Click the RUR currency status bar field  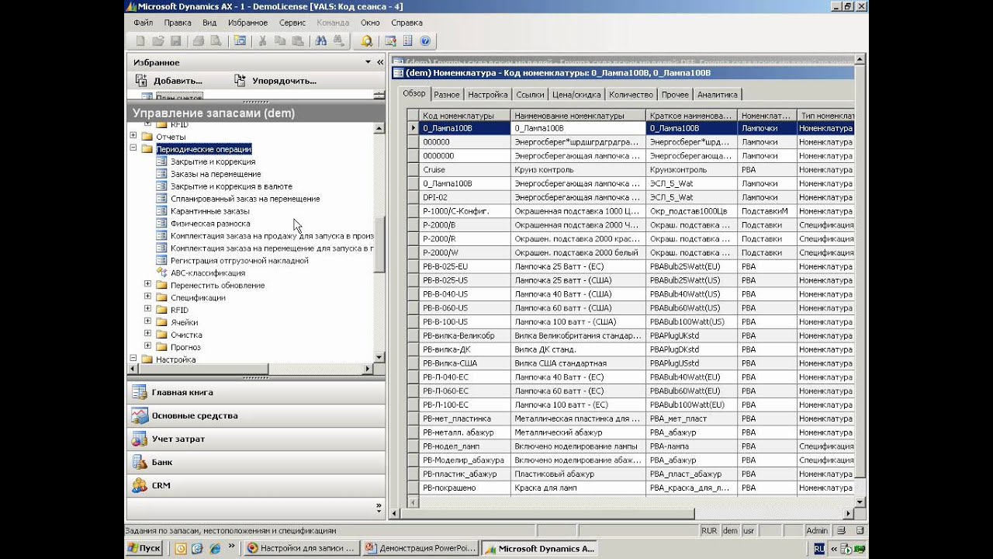point(709,531)
